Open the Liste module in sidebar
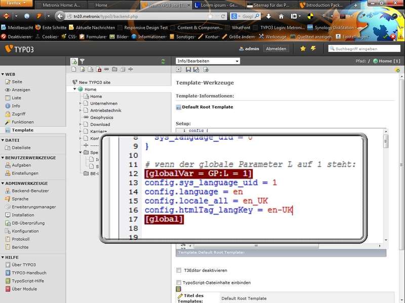This screenshot has height=303, width=405. 16,98
